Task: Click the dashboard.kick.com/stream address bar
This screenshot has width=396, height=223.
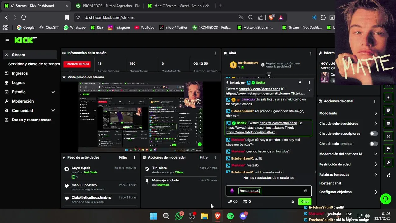Action: [x=155, y=18]
